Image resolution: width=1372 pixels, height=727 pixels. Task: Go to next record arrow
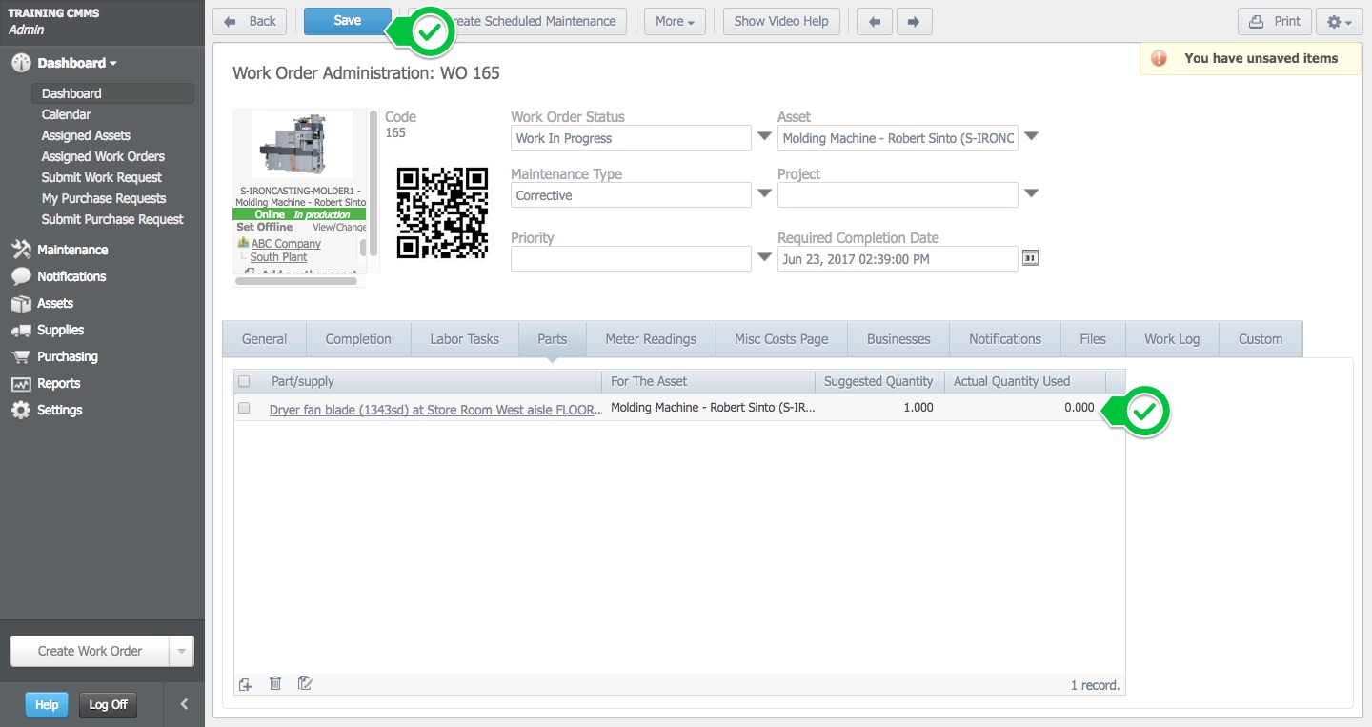click(914, 21)
